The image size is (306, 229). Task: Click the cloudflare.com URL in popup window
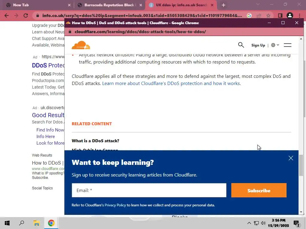(140, 32)
